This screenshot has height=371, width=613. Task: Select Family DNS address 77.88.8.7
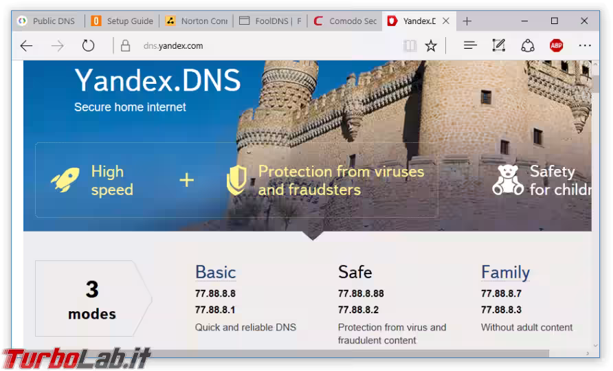pos(501,293)
